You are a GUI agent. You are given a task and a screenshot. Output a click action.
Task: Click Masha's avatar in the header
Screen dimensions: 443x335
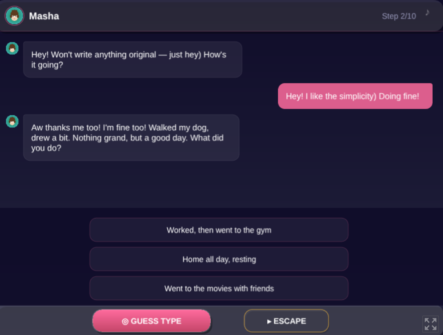(14, 16)
